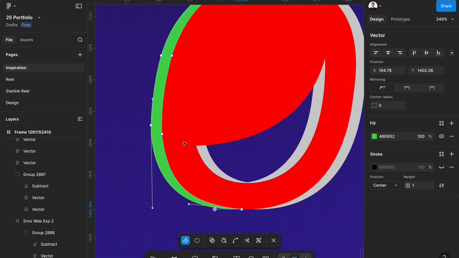Search the file with magnifier icon
459x258 pixels.
click(80, 40)
